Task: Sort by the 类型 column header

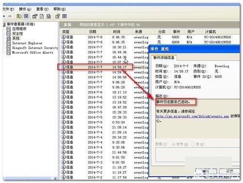Action: [73, 31]
